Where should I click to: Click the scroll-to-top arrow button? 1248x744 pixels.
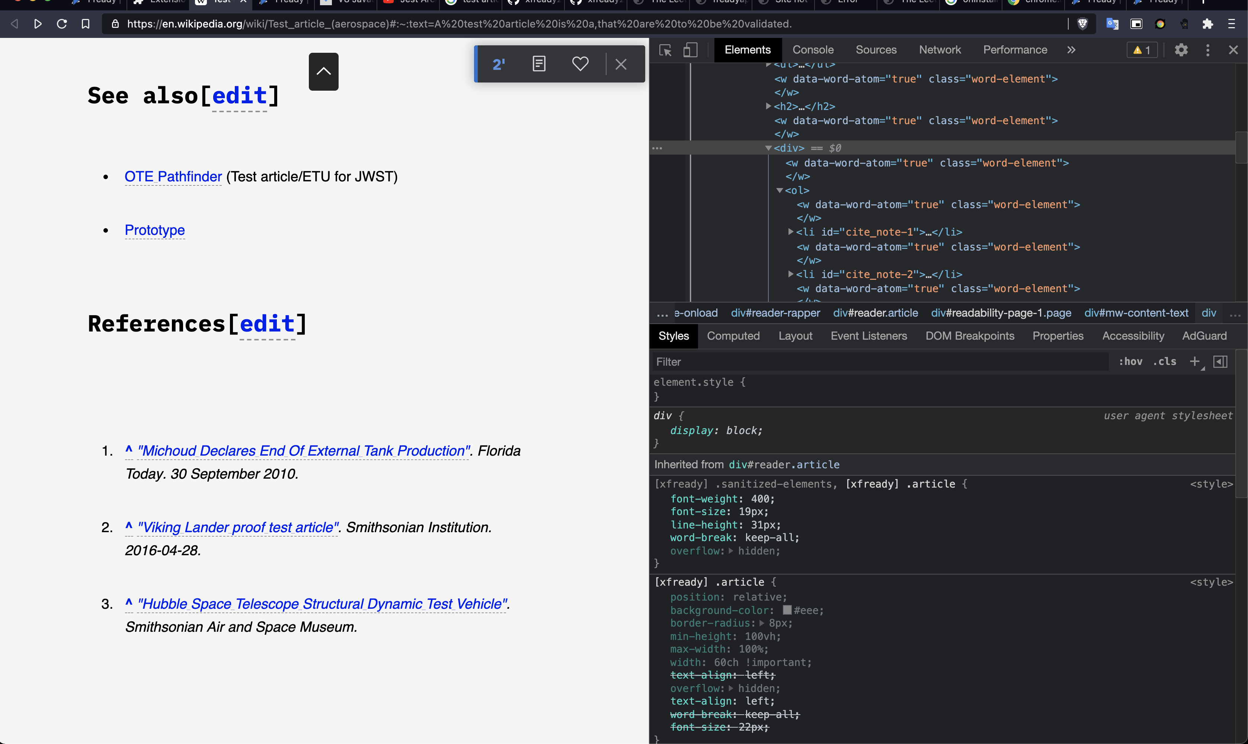click(x=323, y=72)
